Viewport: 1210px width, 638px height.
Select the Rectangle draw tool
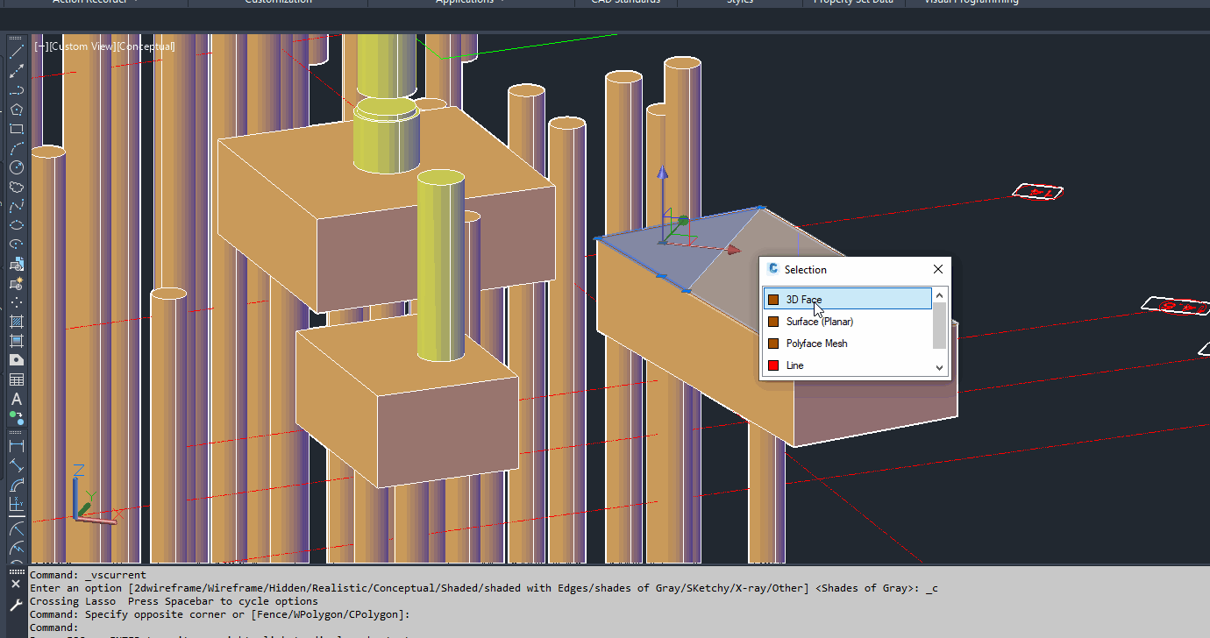tap(16, 129)
